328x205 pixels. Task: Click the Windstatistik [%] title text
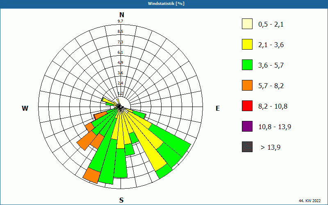[166, 4]
